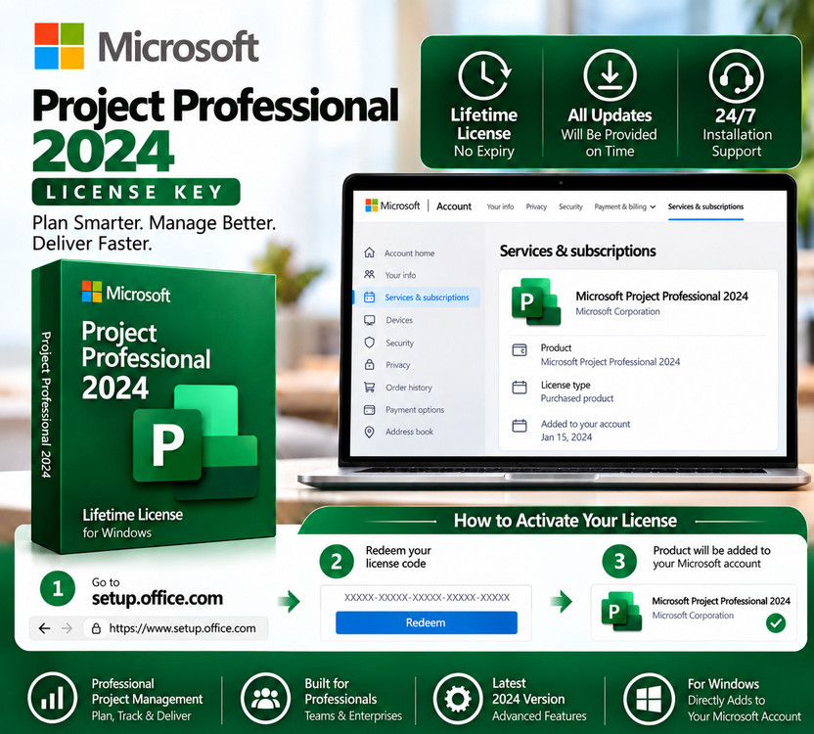
Task: Click the Your info people icon in sidebar
Action: click(369, 274)
